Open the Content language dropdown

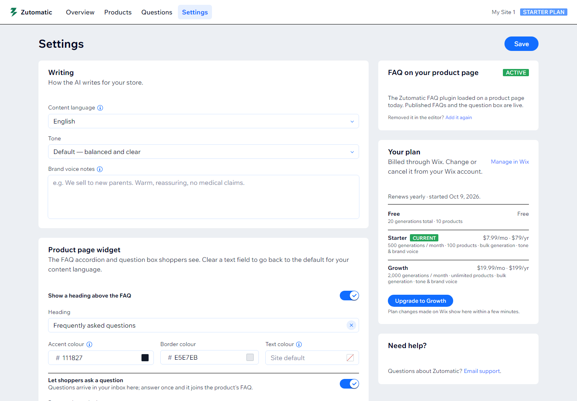(204, 121)
